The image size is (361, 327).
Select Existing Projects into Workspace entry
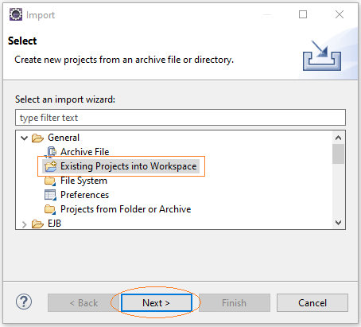click(x=121, y=166)
